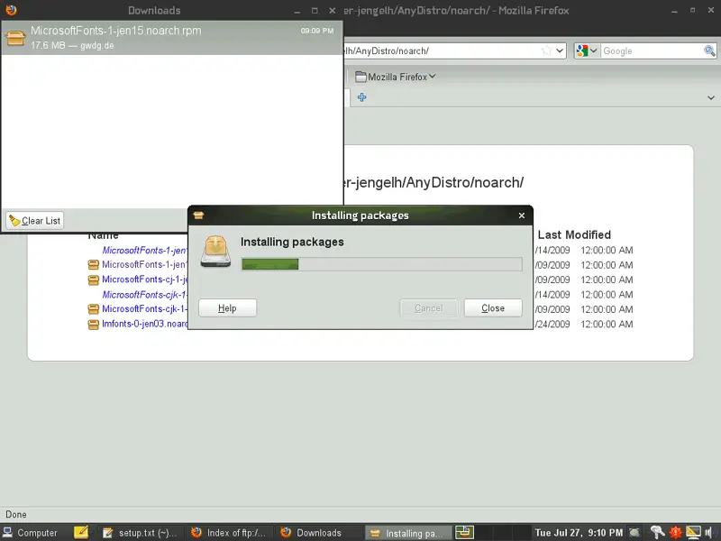The image size is (721, 541).
Task: Open the list all tabs dropdown
Action: pos(710,97)
